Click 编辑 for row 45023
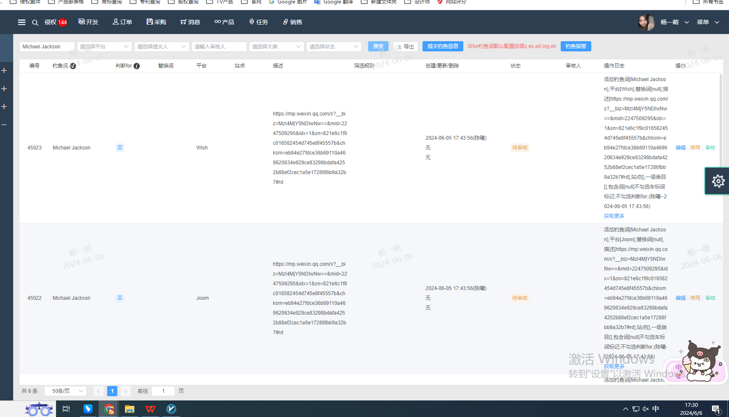Viewport: 729px width, 417px height. [x=681, y=148]
